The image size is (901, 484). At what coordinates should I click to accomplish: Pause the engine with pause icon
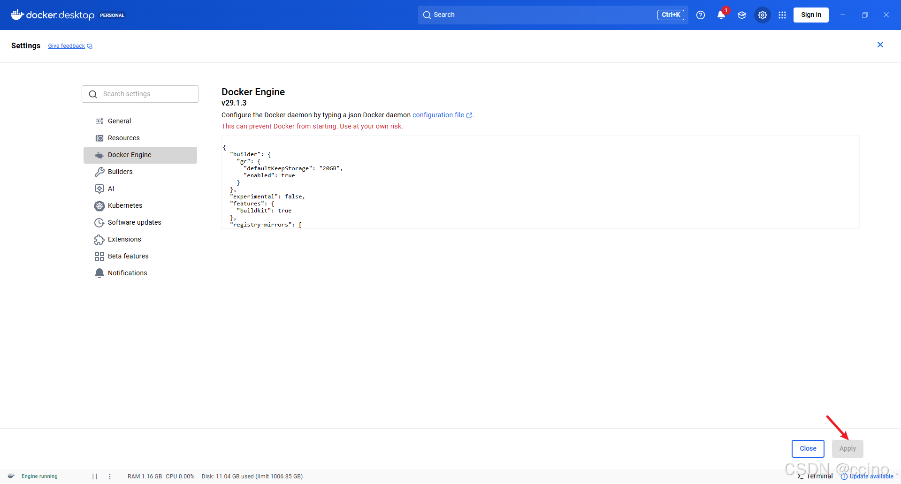(95, 476)
